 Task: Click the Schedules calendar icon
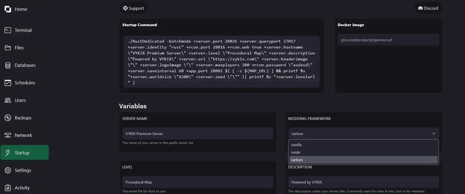point(8,83)
